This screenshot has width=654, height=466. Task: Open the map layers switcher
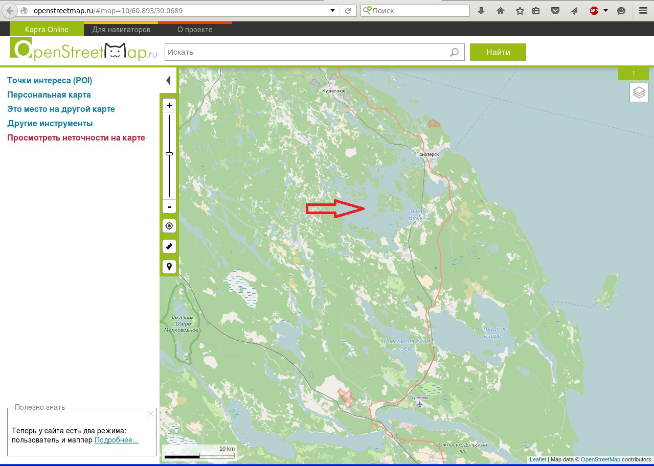[639, 92]
